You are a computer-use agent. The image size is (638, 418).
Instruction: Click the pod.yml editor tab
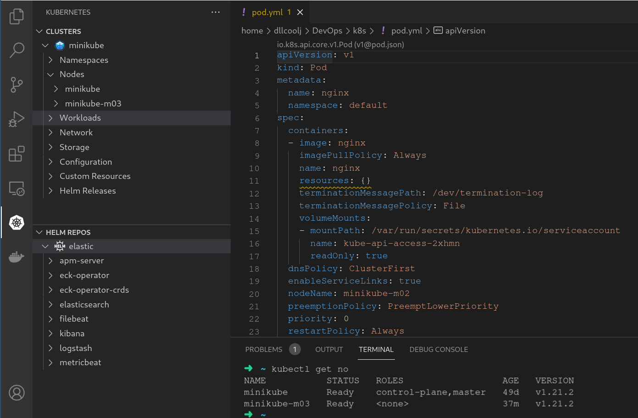[x=267, y=12]
